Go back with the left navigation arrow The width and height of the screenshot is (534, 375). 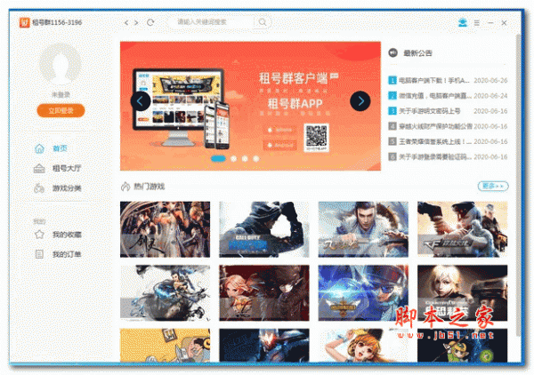[x=126, y=22]
